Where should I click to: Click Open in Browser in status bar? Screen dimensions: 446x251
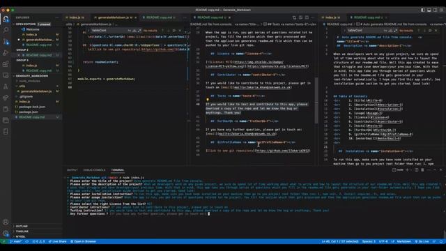click(x=84, y=241)
